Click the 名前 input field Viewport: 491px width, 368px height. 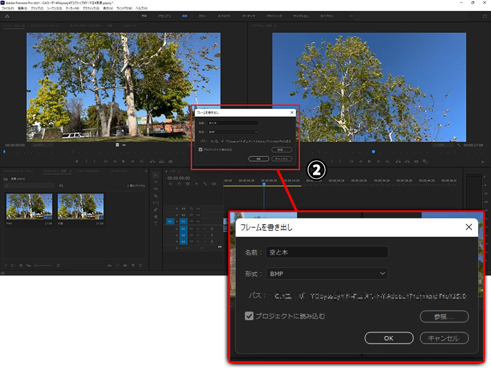click(327, 252)
